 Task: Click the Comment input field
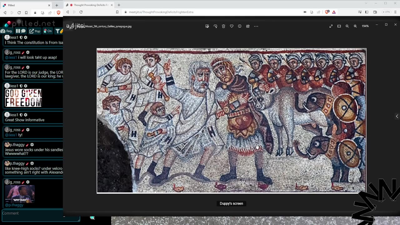pyautogui.click(x=41, y=216)
